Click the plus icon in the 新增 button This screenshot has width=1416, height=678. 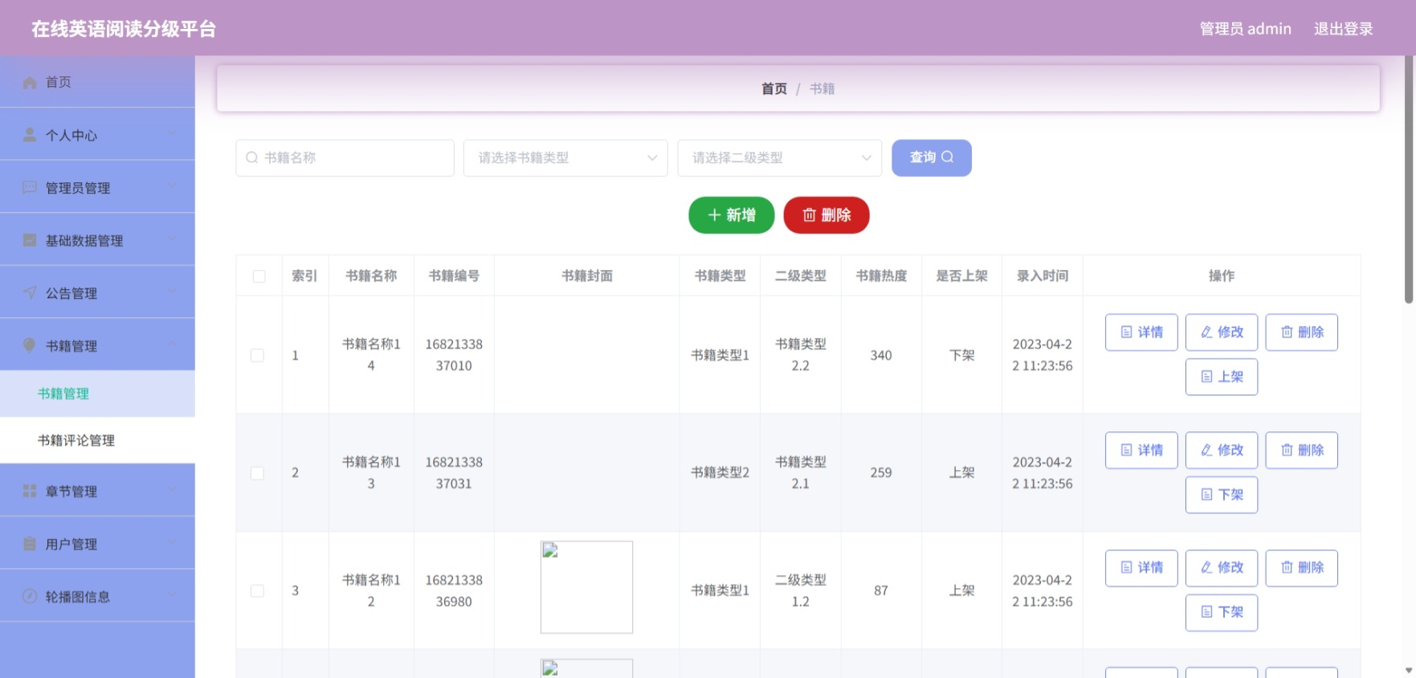pyautogui.click(x=714, y=215)
